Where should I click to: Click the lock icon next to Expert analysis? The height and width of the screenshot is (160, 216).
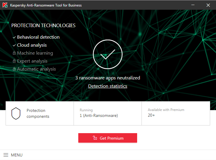(x=14, y=61)
